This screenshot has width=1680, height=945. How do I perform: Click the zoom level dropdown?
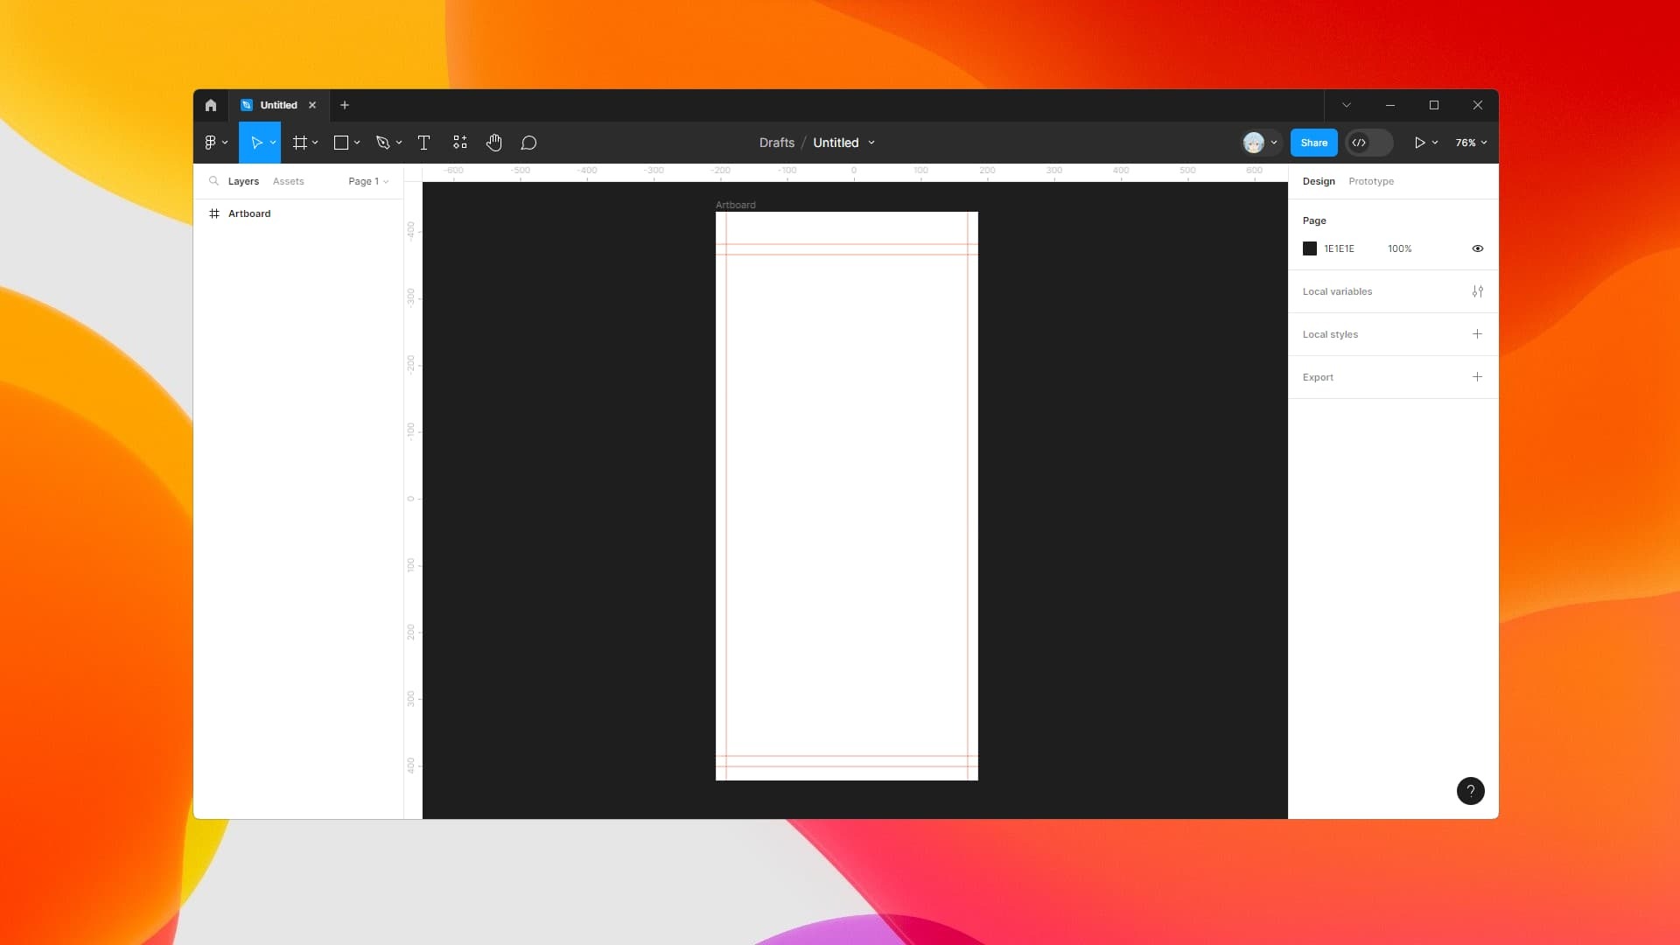[x=1471, y=142]
